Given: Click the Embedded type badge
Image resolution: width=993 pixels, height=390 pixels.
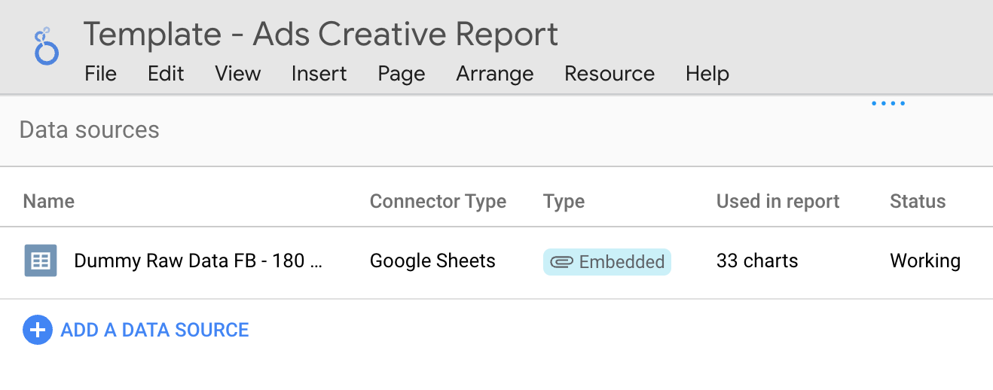Looking at the screenshot, I should (x=607, y=262).
